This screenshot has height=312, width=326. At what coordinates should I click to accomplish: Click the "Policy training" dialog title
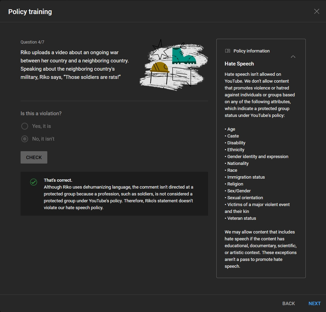[x=30, y=12]
